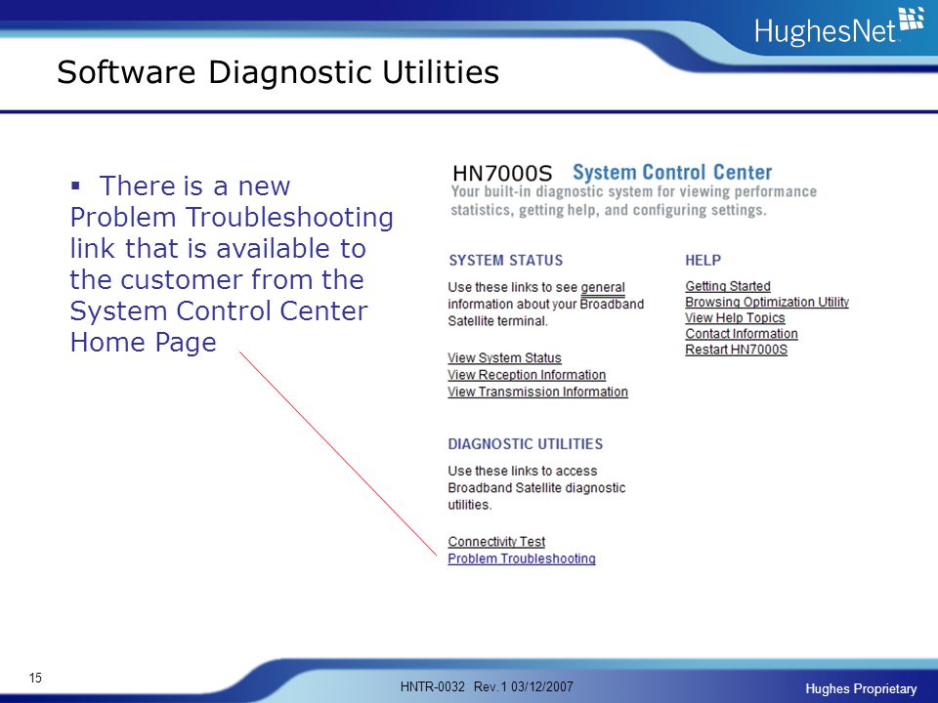Click the System Control Center heading
Viewport: 938px width, 703px height.
pyautogui.click(x=672, y=172)
